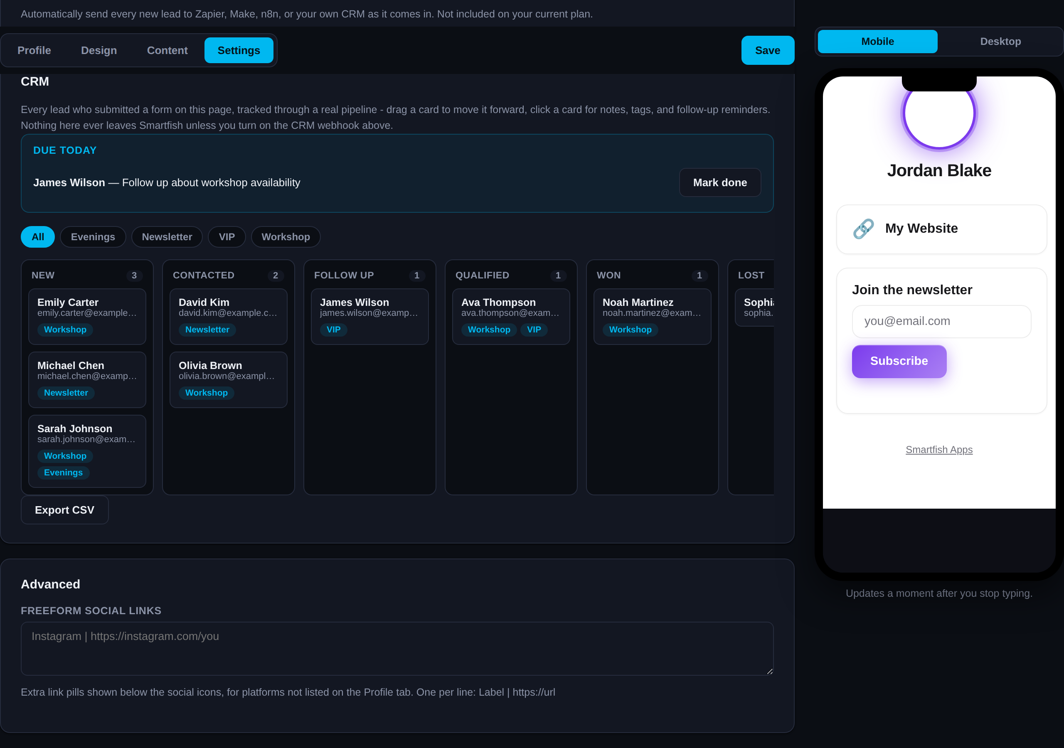This screenshot has width=1064, height=748.
Task: Open Emily Carter's lead card
Action: (x=87, y=317)
